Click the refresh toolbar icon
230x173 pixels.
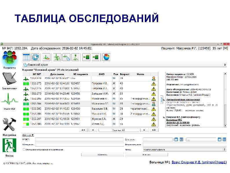[x=35, y=57]
